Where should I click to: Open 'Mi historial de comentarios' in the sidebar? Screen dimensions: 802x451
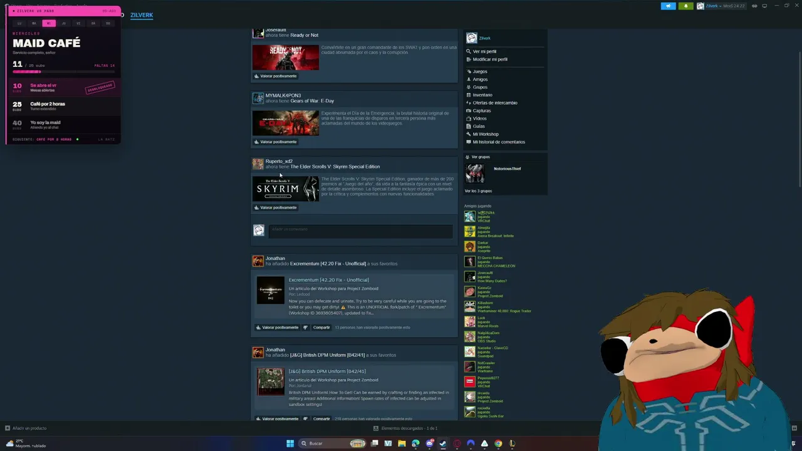click(x=499, y=142)
